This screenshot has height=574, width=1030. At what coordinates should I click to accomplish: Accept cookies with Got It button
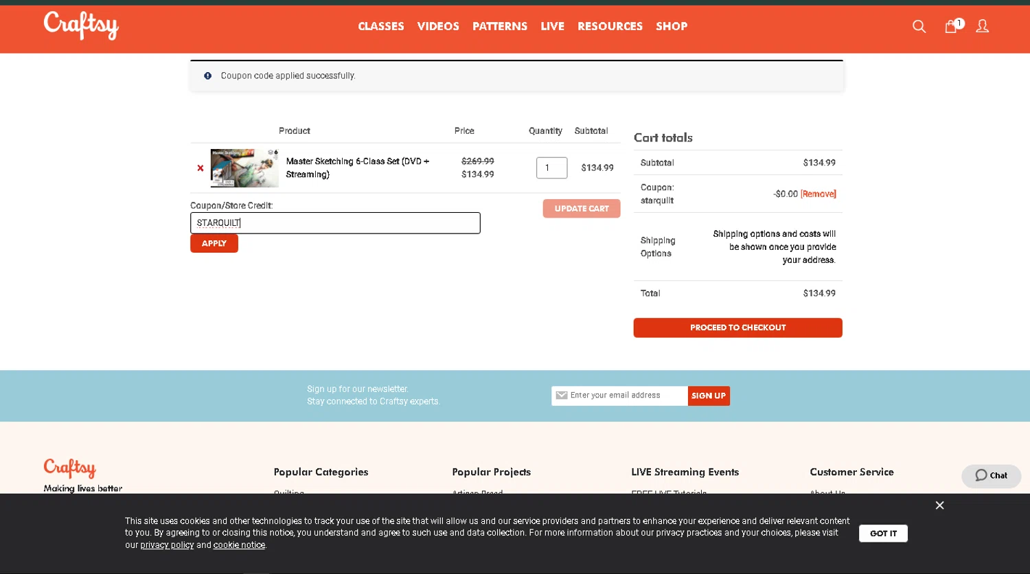coord(883,533)
